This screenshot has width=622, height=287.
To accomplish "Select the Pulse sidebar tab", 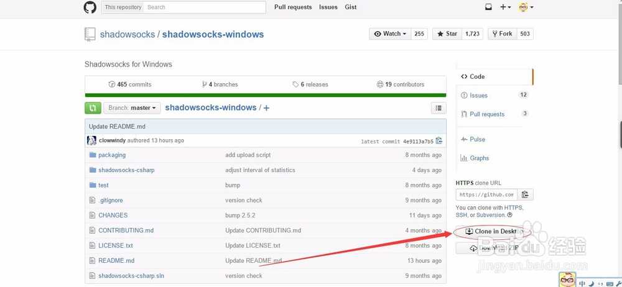I will point(494,139).
